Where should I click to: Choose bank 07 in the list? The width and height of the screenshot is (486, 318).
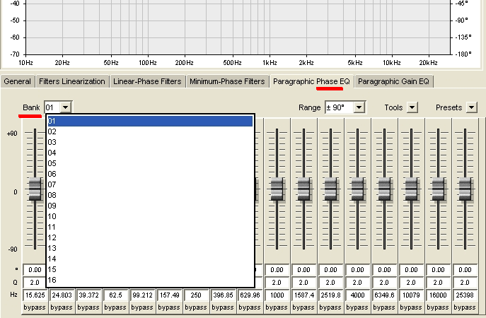point(150,184)
